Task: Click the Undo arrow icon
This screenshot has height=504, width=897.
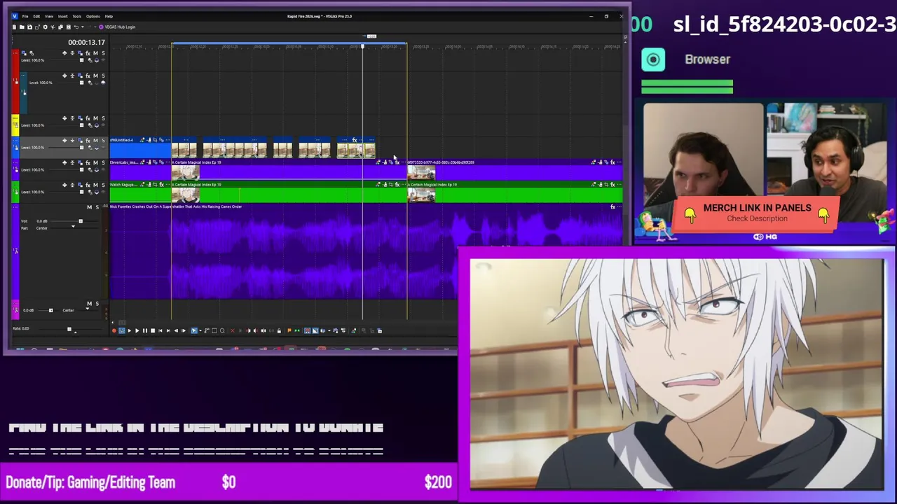Action: point(76,27)
